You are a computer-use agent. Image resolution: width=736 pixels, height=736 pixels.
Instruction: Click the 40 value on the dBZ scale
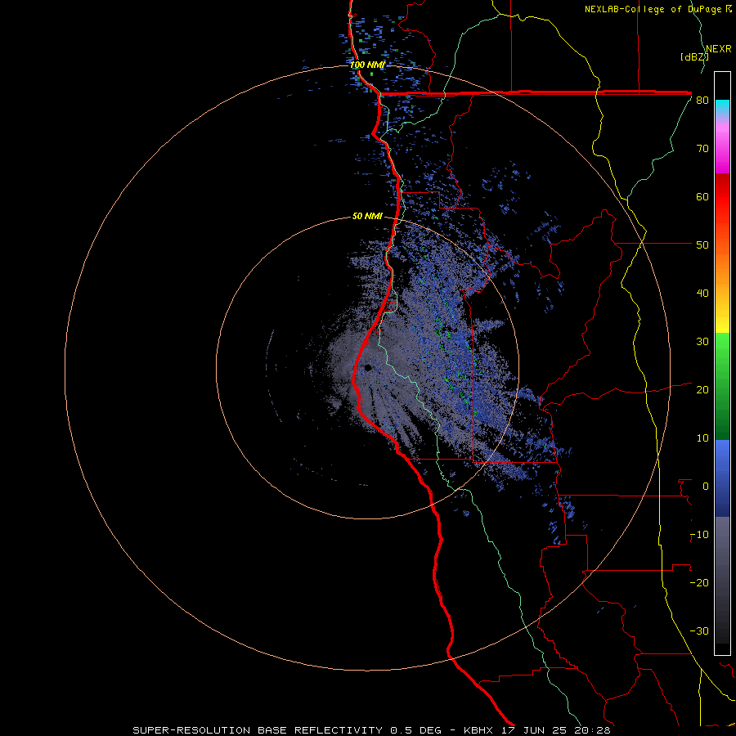click(x=702, y=294)
